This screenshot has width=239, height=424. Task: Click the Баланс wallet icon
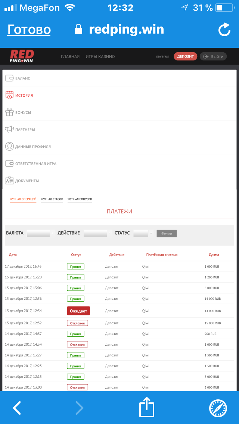coord(9,78)
